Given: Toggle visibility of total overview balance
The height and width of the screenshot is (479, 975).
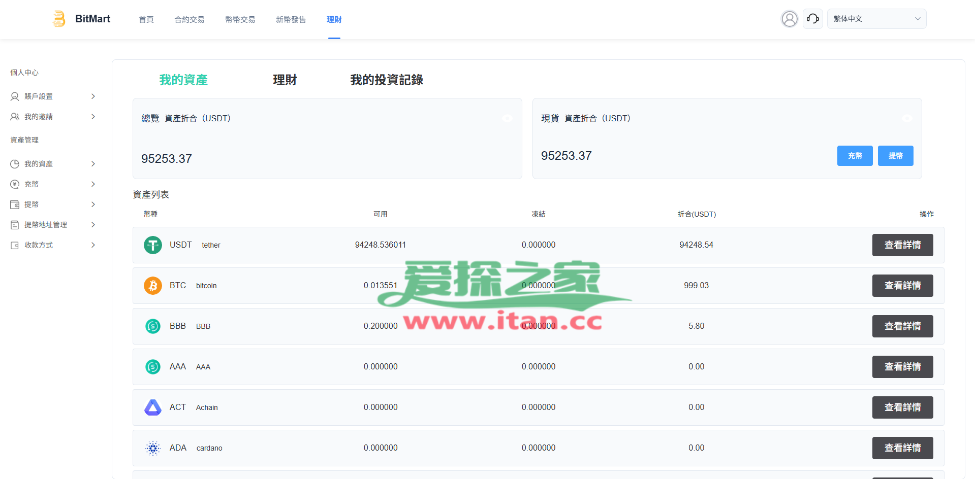Looking at the screenshot, I should click(507, 118).
